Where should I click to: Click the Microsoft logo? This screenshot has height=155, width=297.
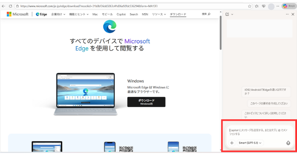tap(17, 14)
